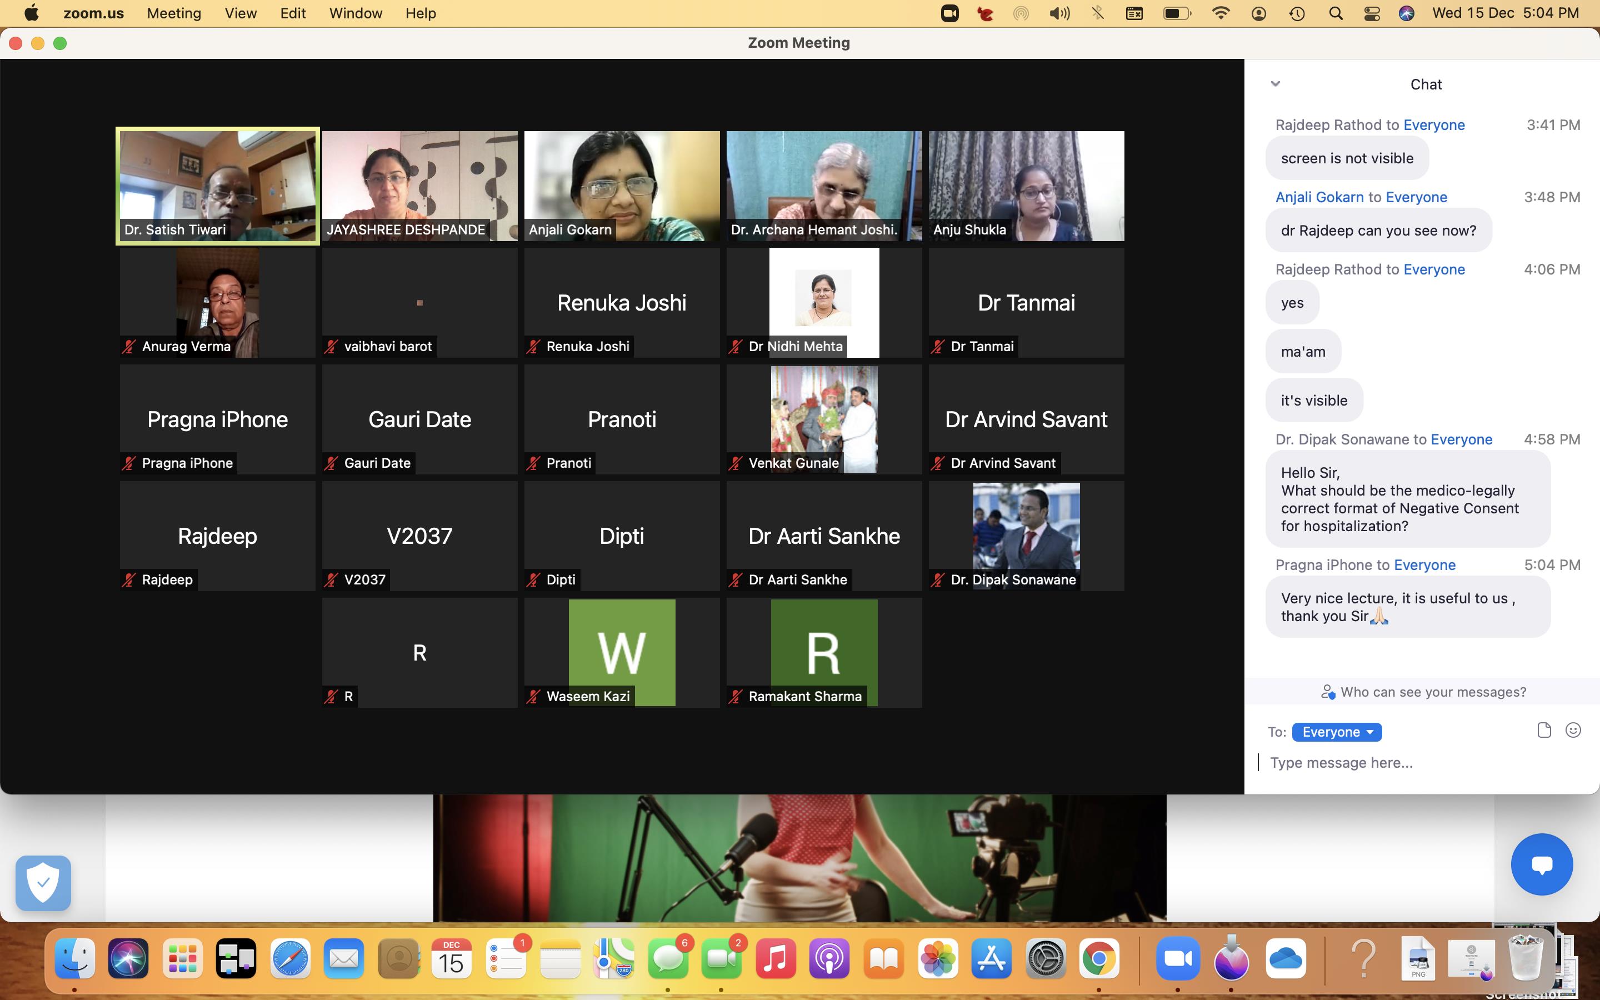Open the Apple menu
1600x1000 pixels.
(x=31, y=13)
